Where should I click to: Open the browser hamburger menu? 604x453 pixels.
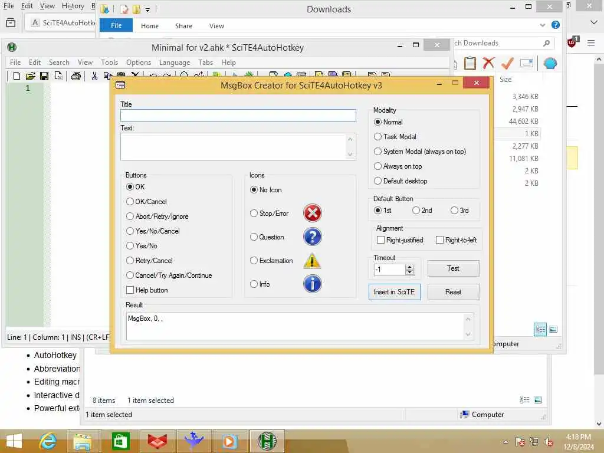[x=591, y=42]
